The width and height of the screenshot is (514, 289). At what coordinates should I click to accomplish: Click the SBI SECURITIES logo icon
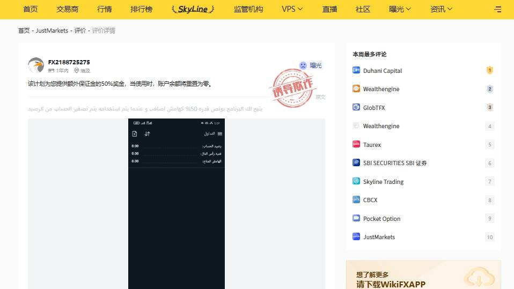coord(356,162)
